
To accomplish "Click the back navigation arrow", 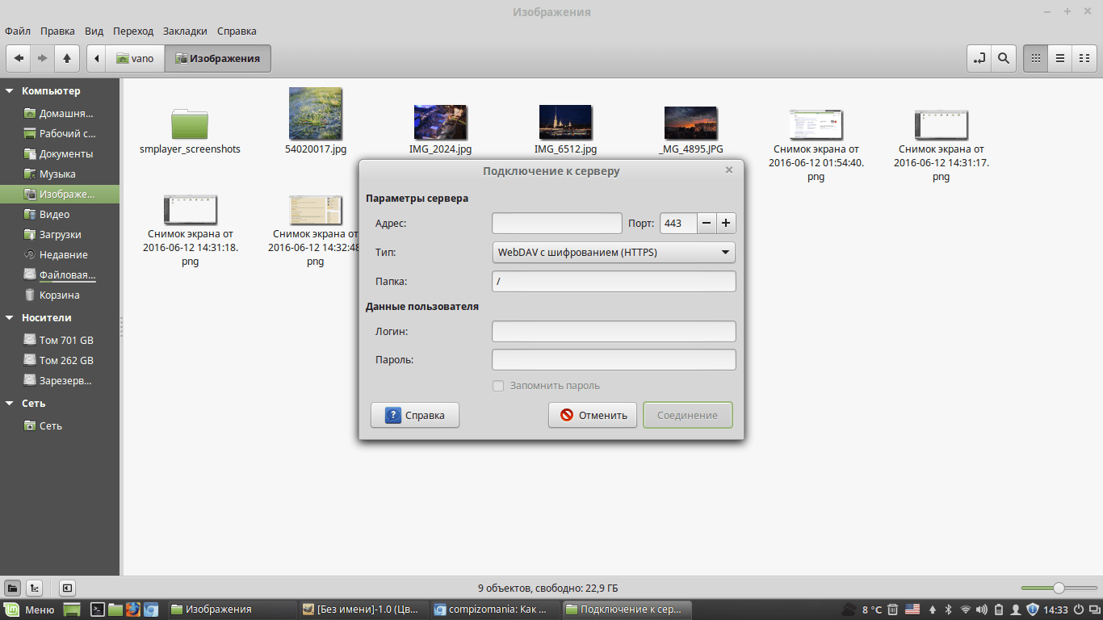I will (19, 58).
